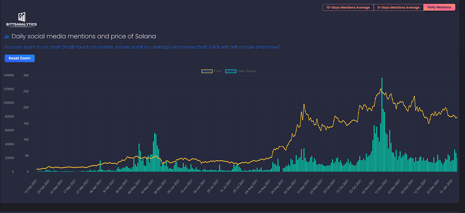Viewport: 465px width, 213px height.
Task: Click the bar chart icon beside title
Action: coord(7,37)
